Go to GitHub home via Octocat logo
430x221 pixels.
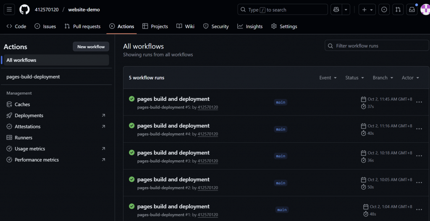coord(24,10)
